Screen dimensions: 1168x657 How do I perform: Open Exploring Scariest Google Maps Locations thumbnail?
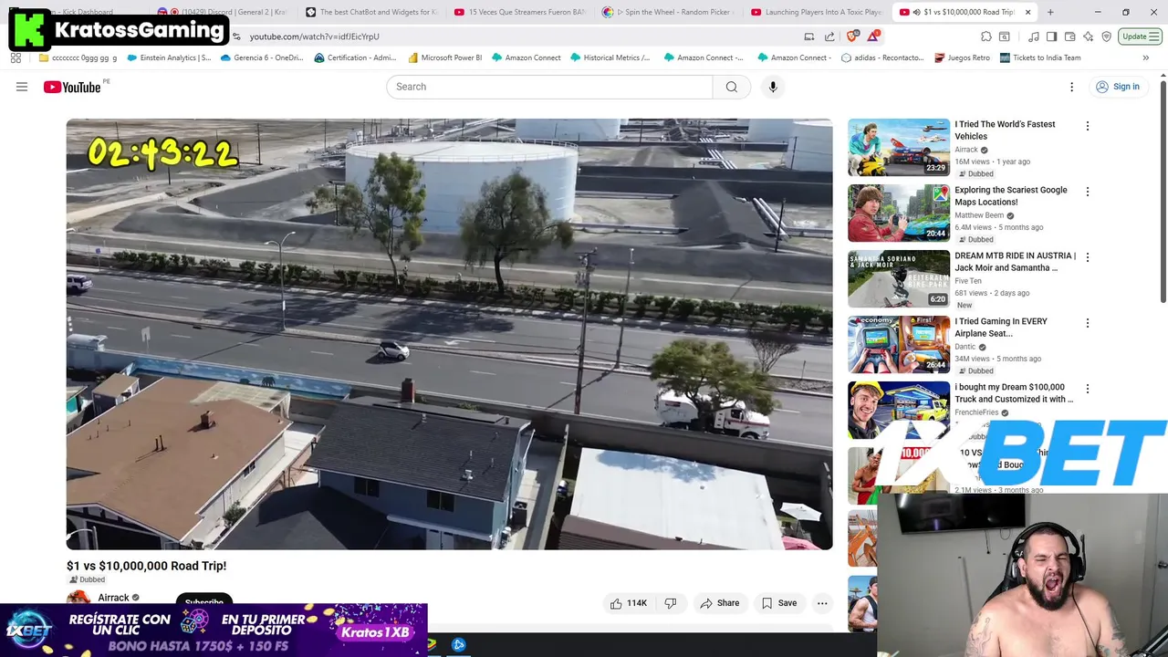click(x=899, y=213)
